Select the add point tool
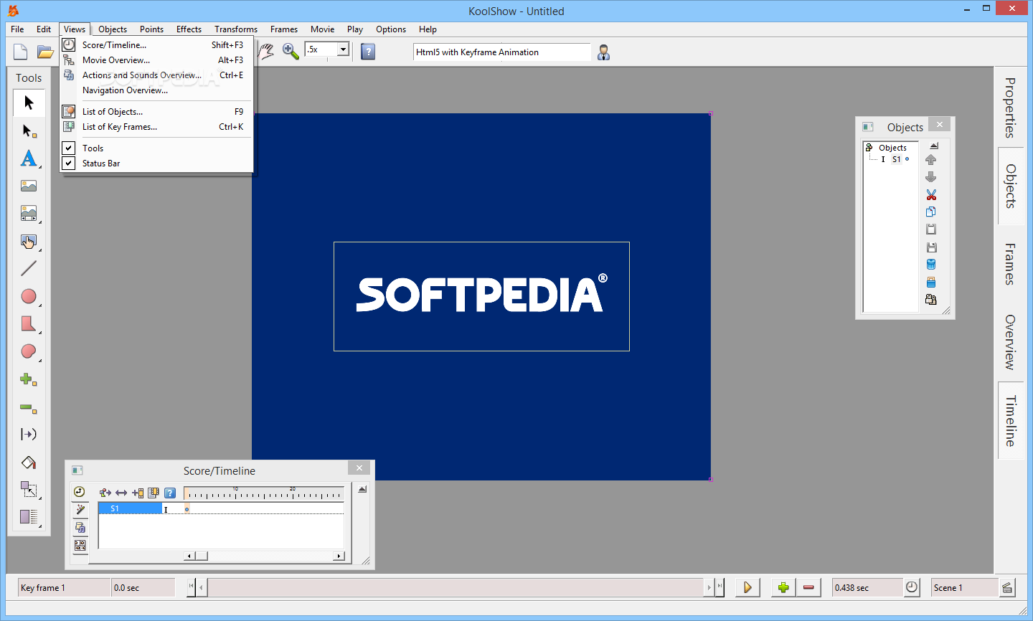Image resolution: width=1033 pixels, height=621 pixels. [x=29, y=379]
